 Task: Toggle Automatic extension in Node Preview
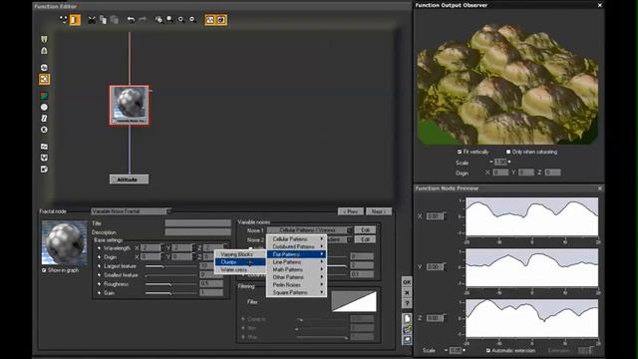pyautogui.click(x=488, y=350)
